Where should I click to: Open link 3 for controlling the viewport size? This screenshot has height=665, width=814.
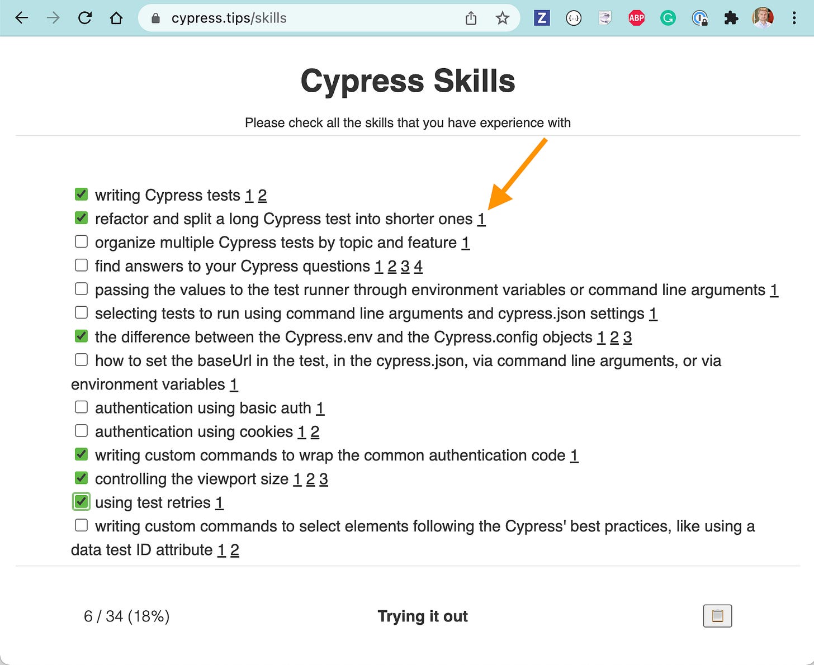click(x=324, y=479)
